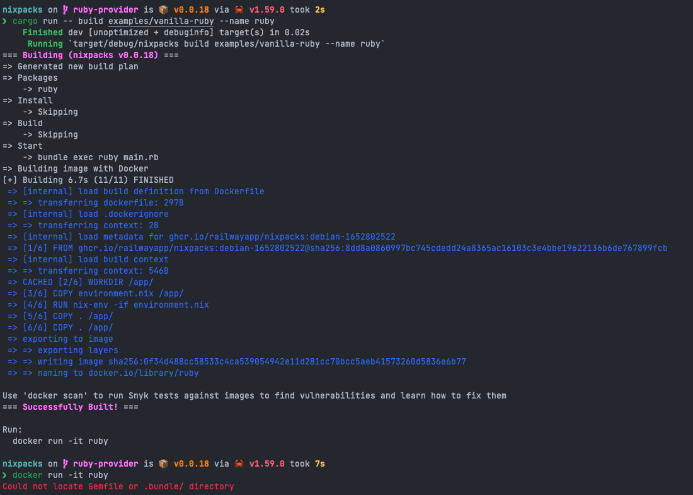Image resolution: width=693 pixels, height=495 pixels.
Task: Click the '[internal] load metadata for ghcr.io' line
Action: click(202, 236)
